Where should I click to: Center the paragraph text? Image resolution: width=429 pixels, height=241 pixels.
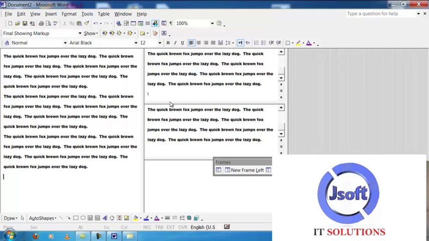(199, 43)
